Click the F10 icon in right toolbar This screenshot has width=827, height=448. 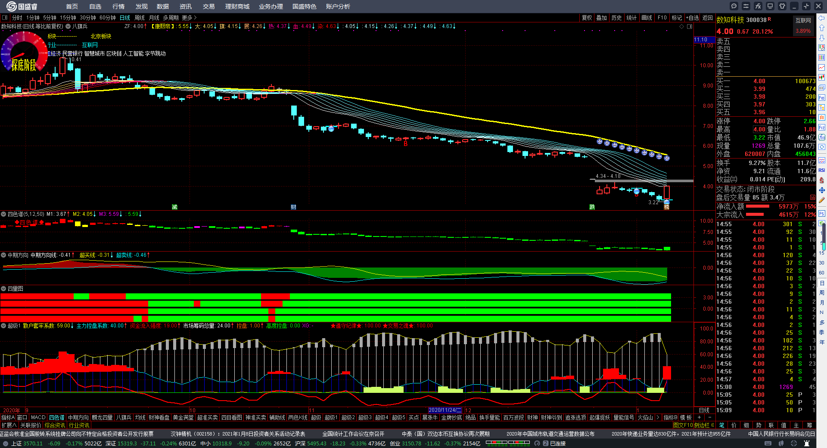pyautogui.click(x=822, y=98)
